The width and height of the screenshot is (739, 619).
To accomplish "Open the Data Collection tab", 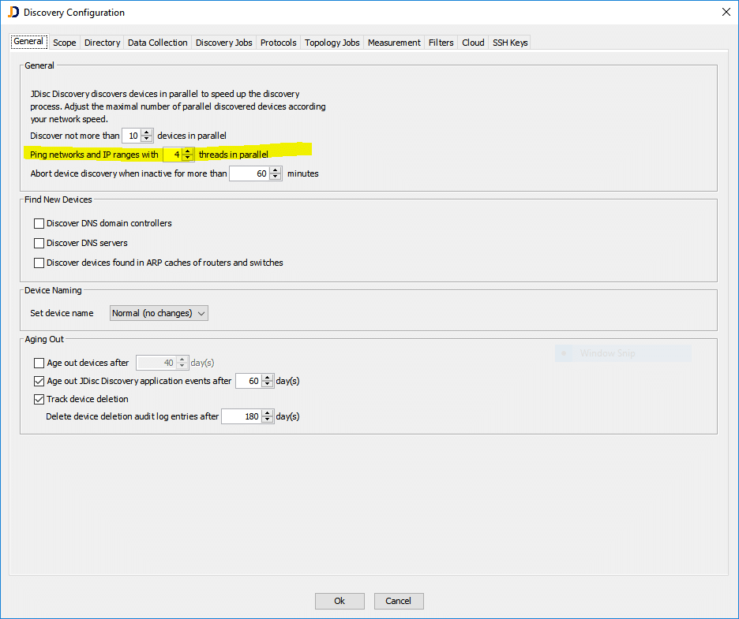I will (158, 43).
